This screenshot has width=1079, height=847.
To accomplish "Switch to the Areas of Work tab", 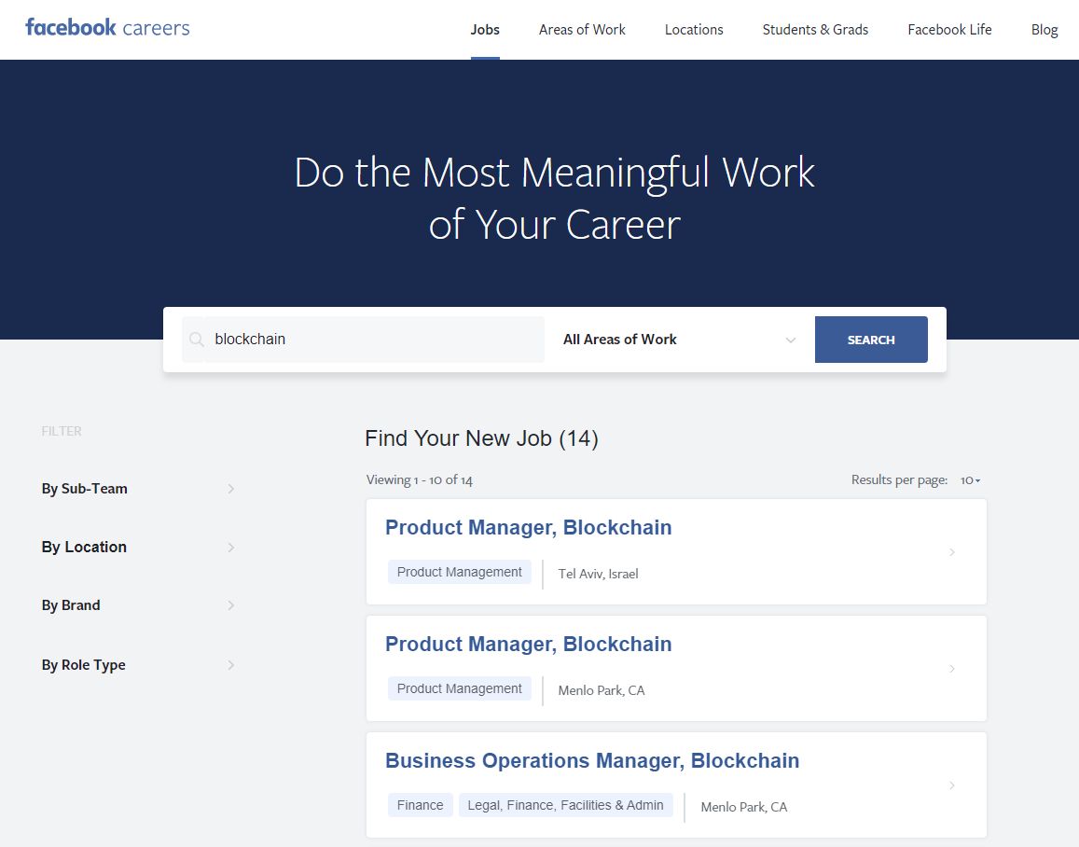I will coord(581,29).
